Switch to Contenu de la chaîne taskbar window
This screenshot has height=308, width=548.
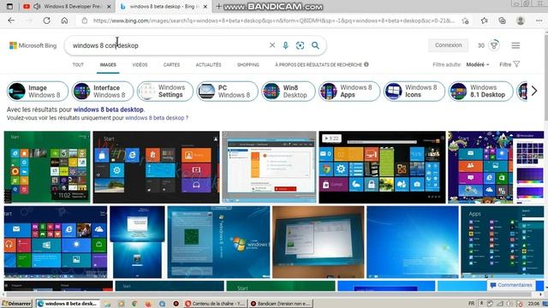tap(215, 304)
